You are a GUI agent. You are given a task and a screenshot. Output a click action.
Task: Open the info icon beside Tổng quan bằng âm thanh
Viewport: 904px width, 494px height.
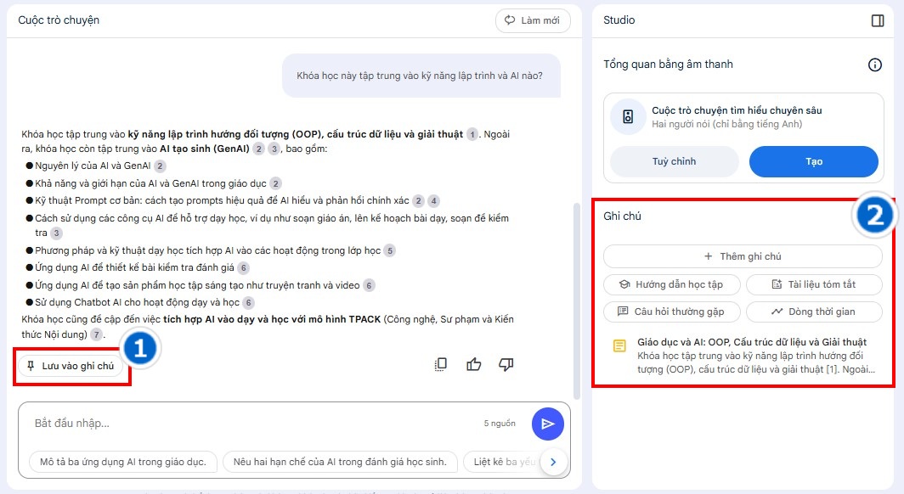(875, 64)
